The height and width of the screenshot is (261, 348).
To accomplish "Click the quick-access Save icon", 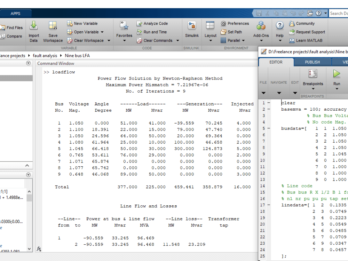I will [x=259, y=13].
